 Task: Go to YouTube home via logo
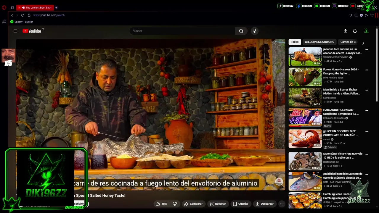point(32,31)
